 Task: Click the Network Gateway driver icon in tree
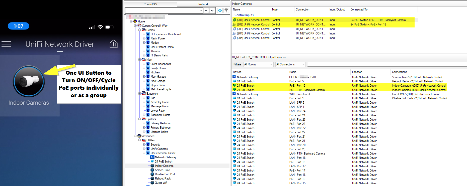pos(152,157)
